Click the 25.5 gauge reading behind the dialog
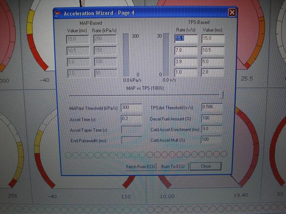This screenshot has width=286, height=214. (x=247, y=78)
